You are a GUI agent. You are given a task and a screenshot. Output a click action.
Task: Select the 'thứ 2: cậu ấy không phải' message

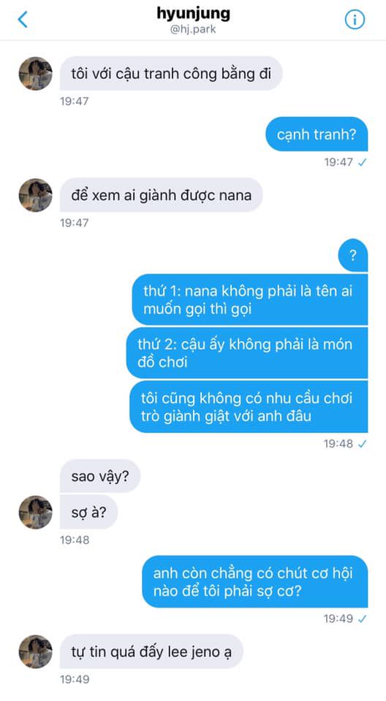[x=247, y=353]
